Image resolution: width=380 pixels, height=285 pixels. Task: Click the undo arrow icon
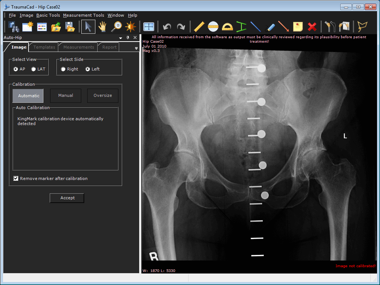(x=167, y=27)
